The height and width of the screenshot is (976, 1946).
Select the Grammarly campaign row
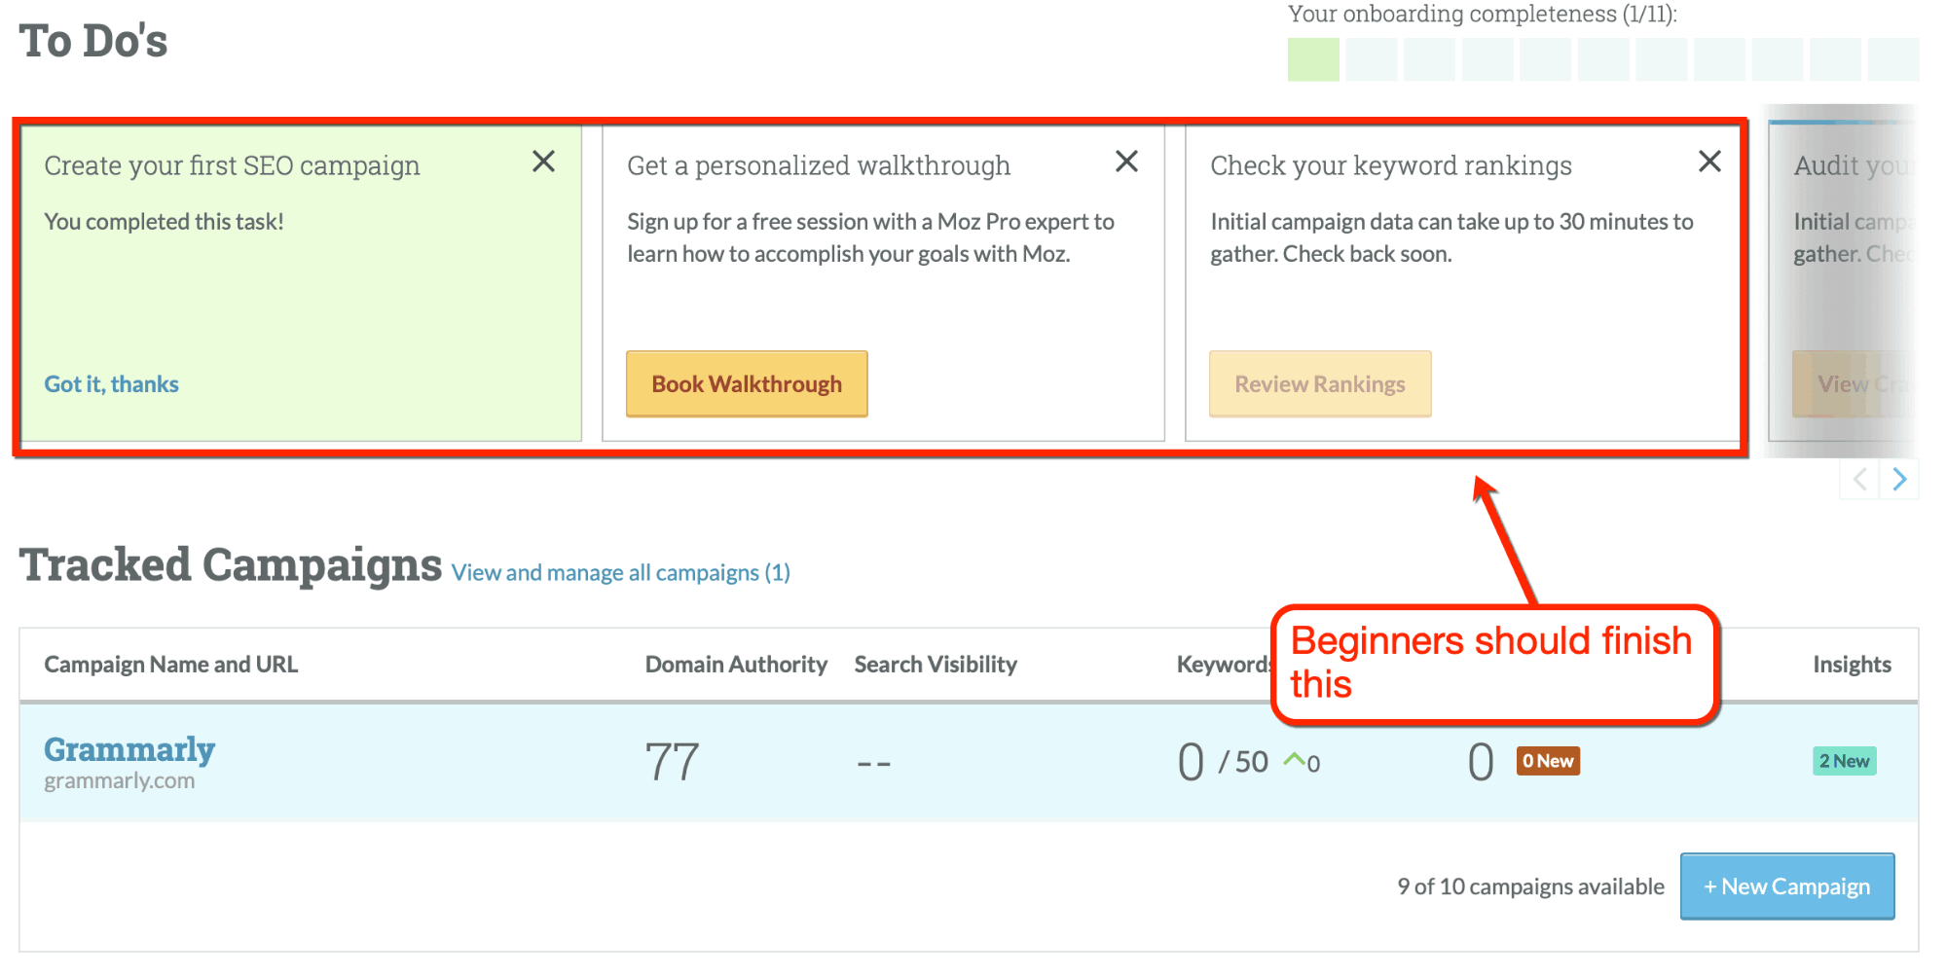(x=129, y=748)
